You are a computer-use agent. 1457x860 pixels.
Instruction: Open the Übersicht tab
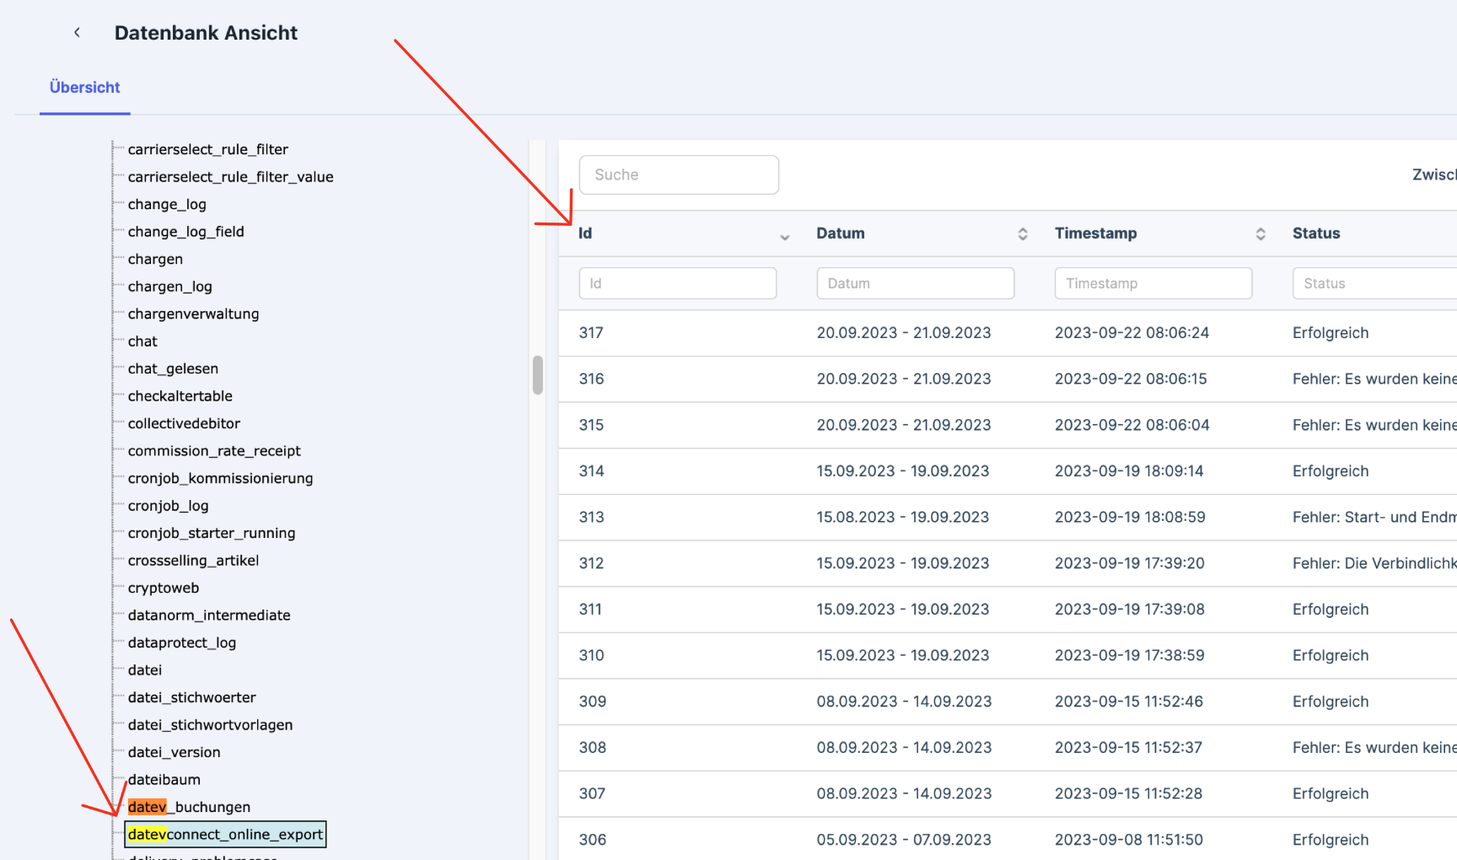84,88
